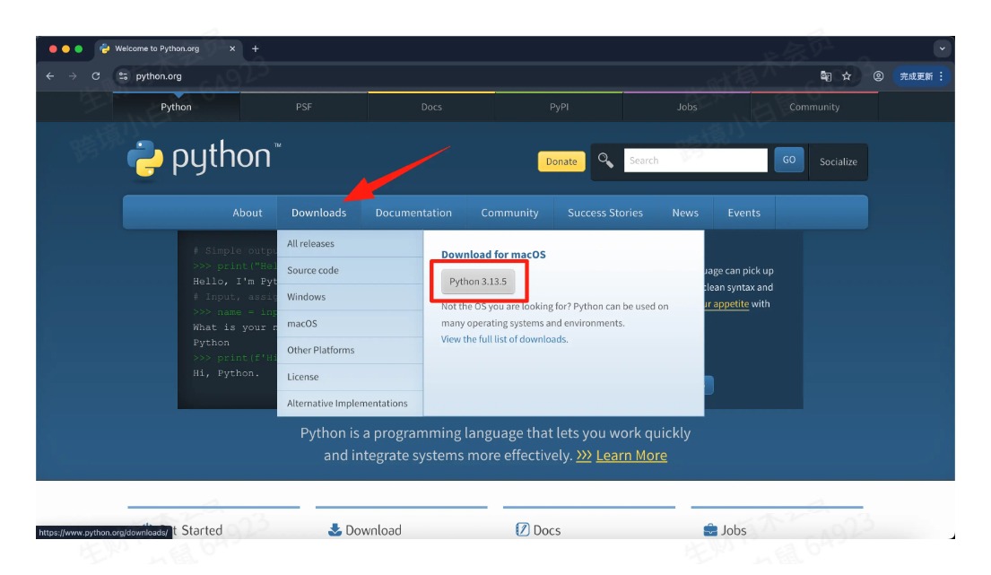Viewport: 991px width, 575px height.
Task: Click the browser back arrow
Action: [50, 76]
